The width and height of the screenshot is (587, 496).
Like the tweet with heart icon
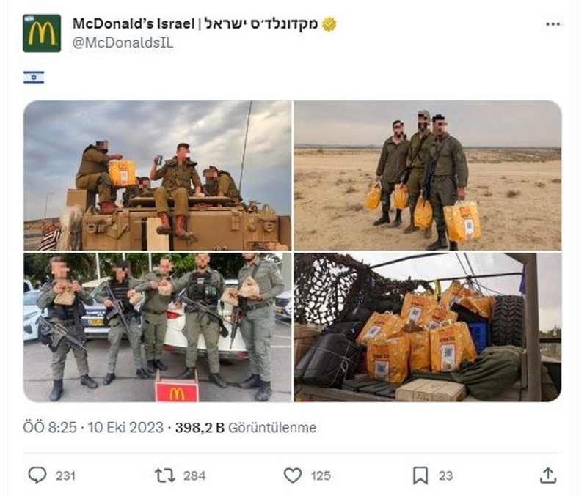293,475
